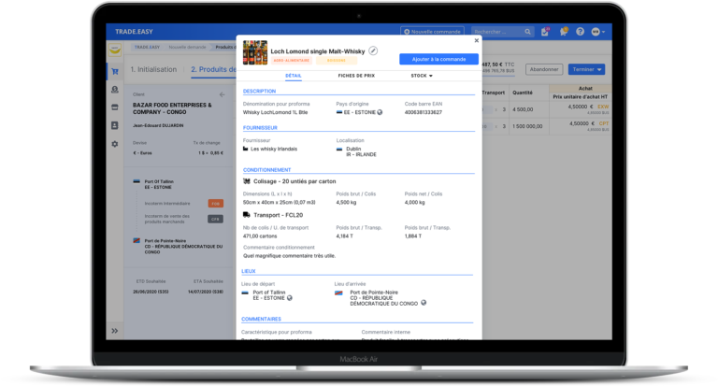
Task: Edit product name with pencil icon
Action: tap(373, 50)
